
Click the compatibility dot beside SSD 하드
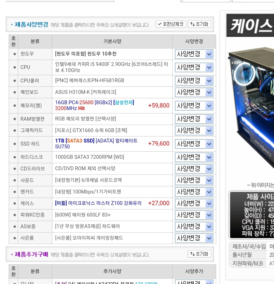click(14, 144)
